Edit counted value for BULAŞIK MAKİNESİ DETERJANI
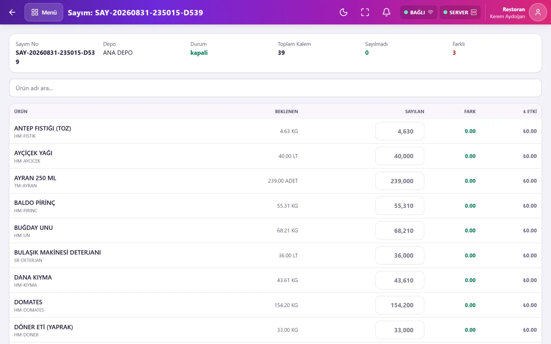The height and width of the screenshot is (344, 551). pyautogui.click(x=399, y=256)
